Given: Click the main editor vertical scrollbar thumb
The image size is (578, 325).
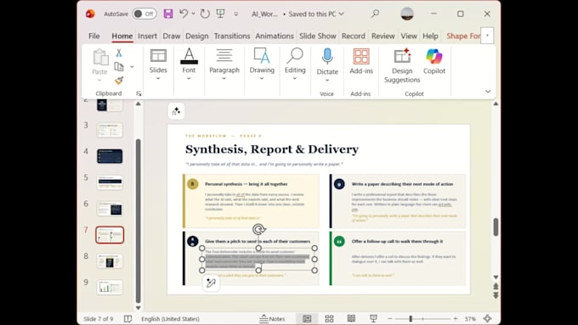Looking at the screenshot, I should point(496,227).
